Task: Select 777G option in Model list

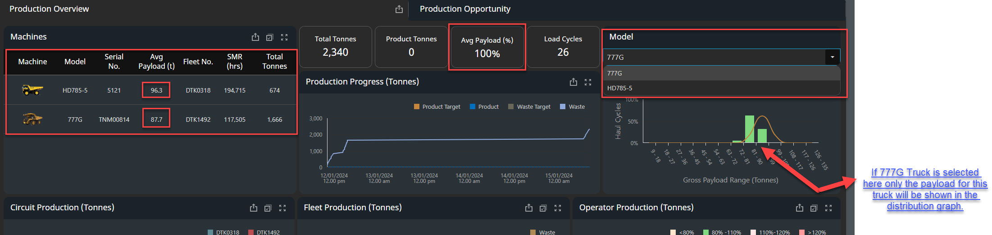Action: 721,73
